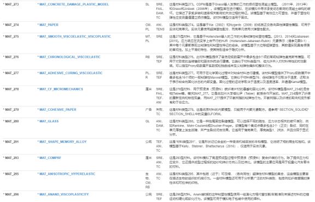Select the MAT_COHESIVE_PAPER link
The height and width of the screenshot is (202, 315).
coord(58,109)
